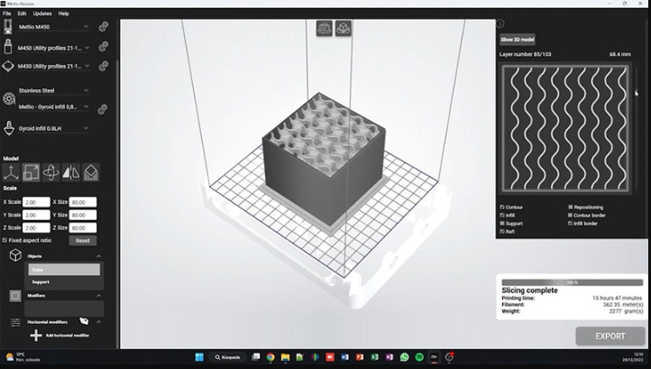The width and height of the screenshot is (651, 369).
Task: Click the Modifiers square icon
Action: 15,295
